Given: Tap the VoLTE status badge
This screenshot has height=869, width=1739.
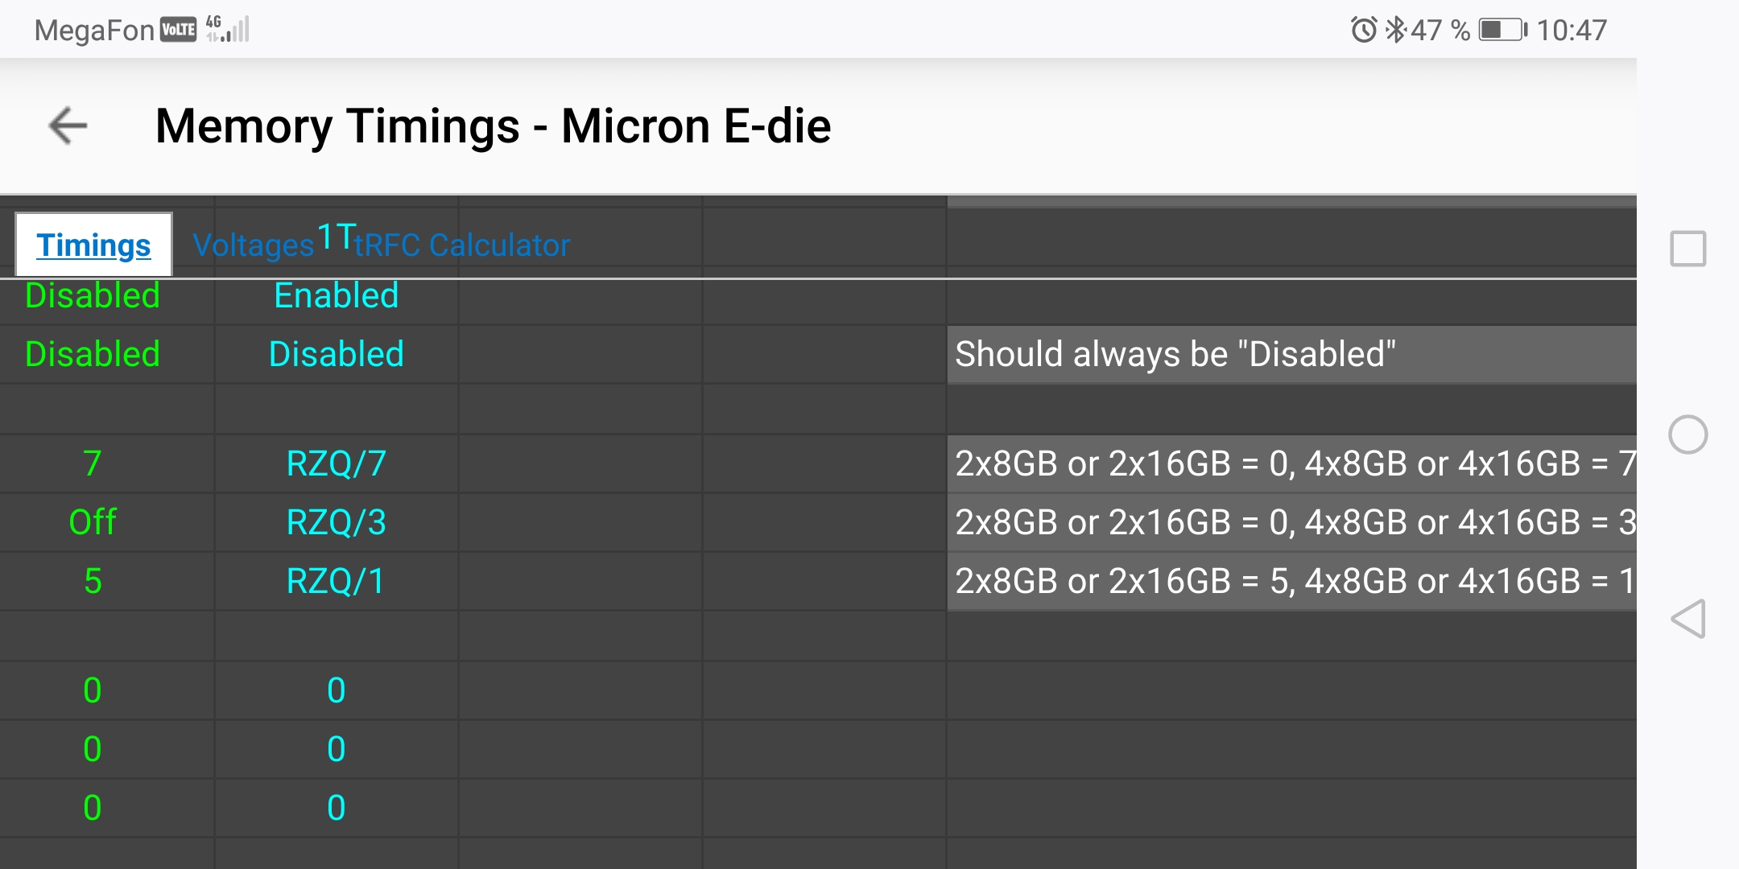Looking at the screenshot, I should (x=178, y=30).
